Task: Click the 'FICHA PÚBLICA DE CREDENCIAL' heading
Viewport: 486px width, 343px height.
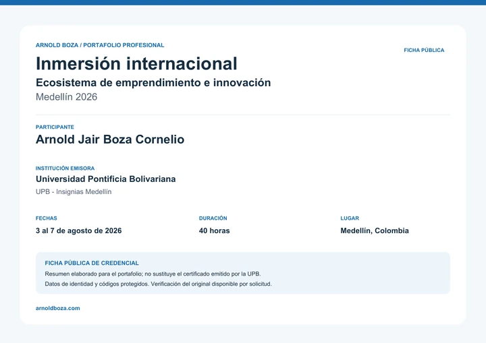Action: pos(92,263)
